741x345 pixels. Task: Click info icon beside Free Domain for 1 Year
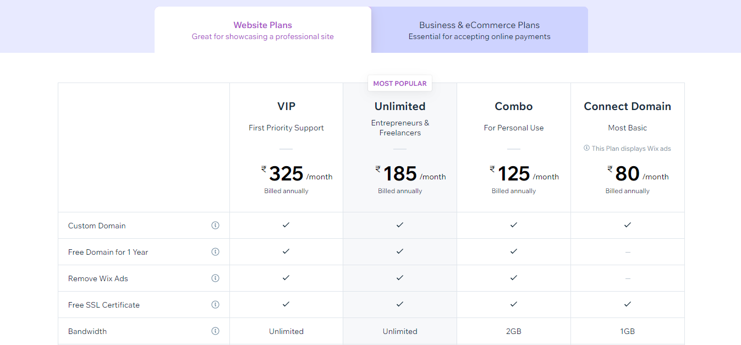(x=216, y=252)
